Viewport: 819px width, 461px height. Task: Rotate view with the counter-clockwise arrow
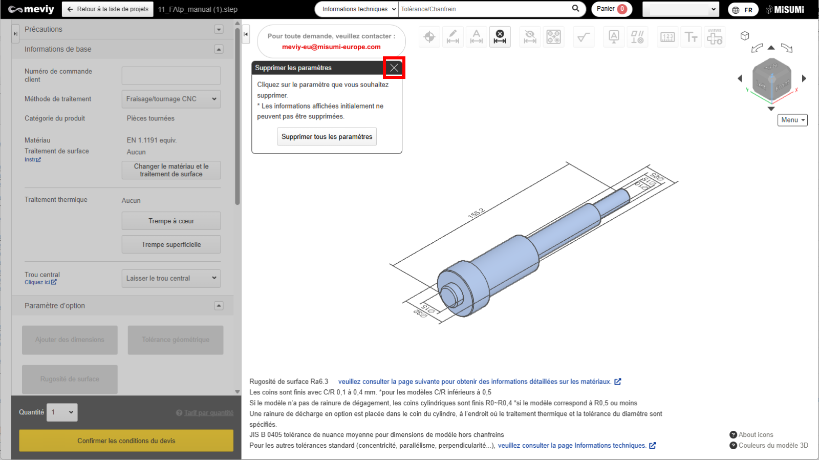click(x=757, y=48)
